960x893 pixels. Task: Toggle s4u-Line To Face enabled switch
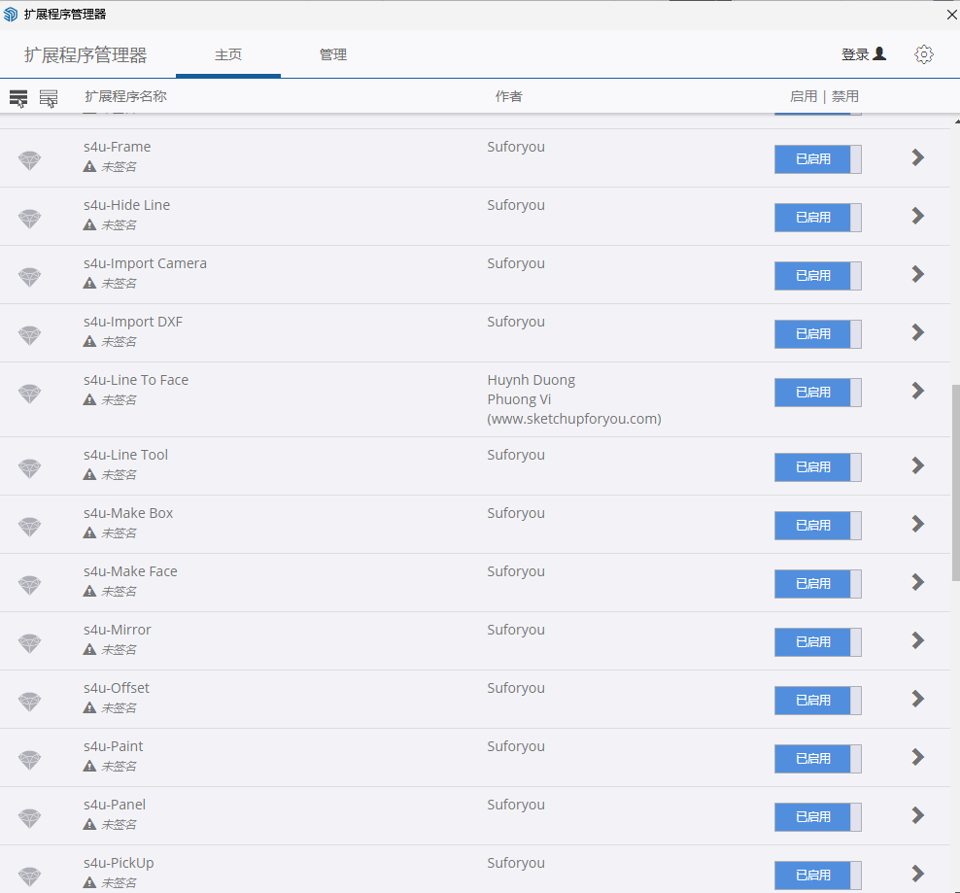click(x=817, y=393)
